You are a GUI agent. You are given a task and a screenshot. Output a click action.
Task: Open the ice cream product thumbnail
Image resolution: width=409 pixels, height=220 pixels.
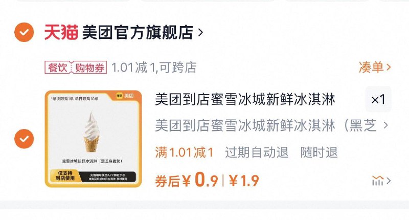pyautogui.click(x=94, y=139)
